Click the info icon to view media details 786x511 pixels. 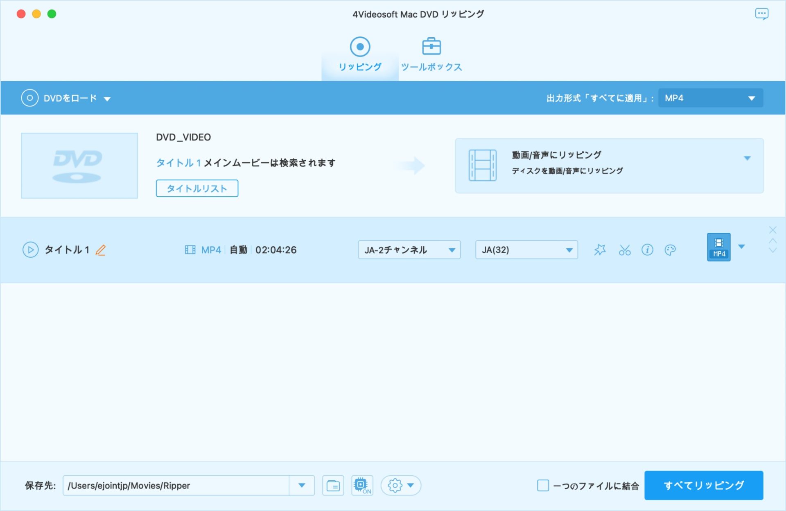pos(647,249)
